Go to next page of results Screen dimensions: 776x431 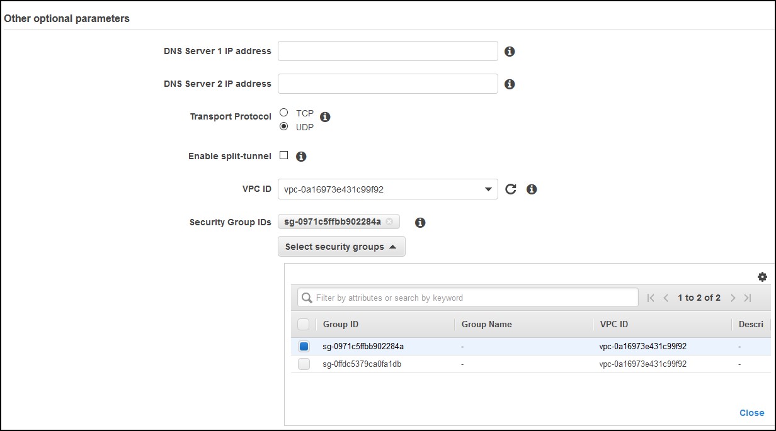click(733, 298)
